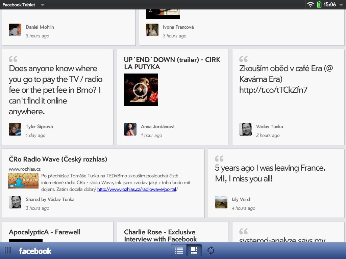This screenshot has height=259, width=346.
Task: Open Ivona Francová's name link
Action: (x=178, y=27)
